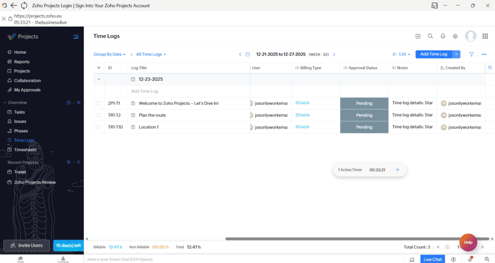Open the Contacts icon in the bottom bar
The width and height of the screenshot is (495, 263).
(63, 260)
